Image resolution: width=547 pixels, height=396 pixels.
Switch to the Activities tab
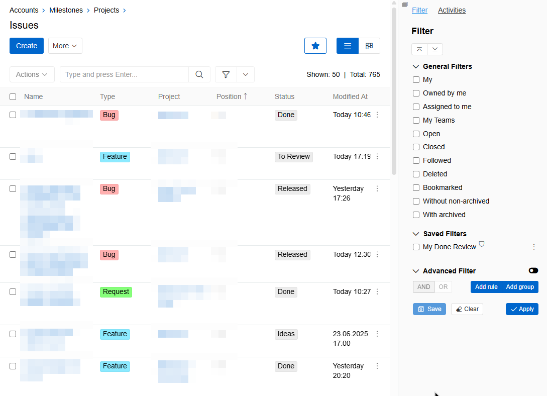[452, 10]
